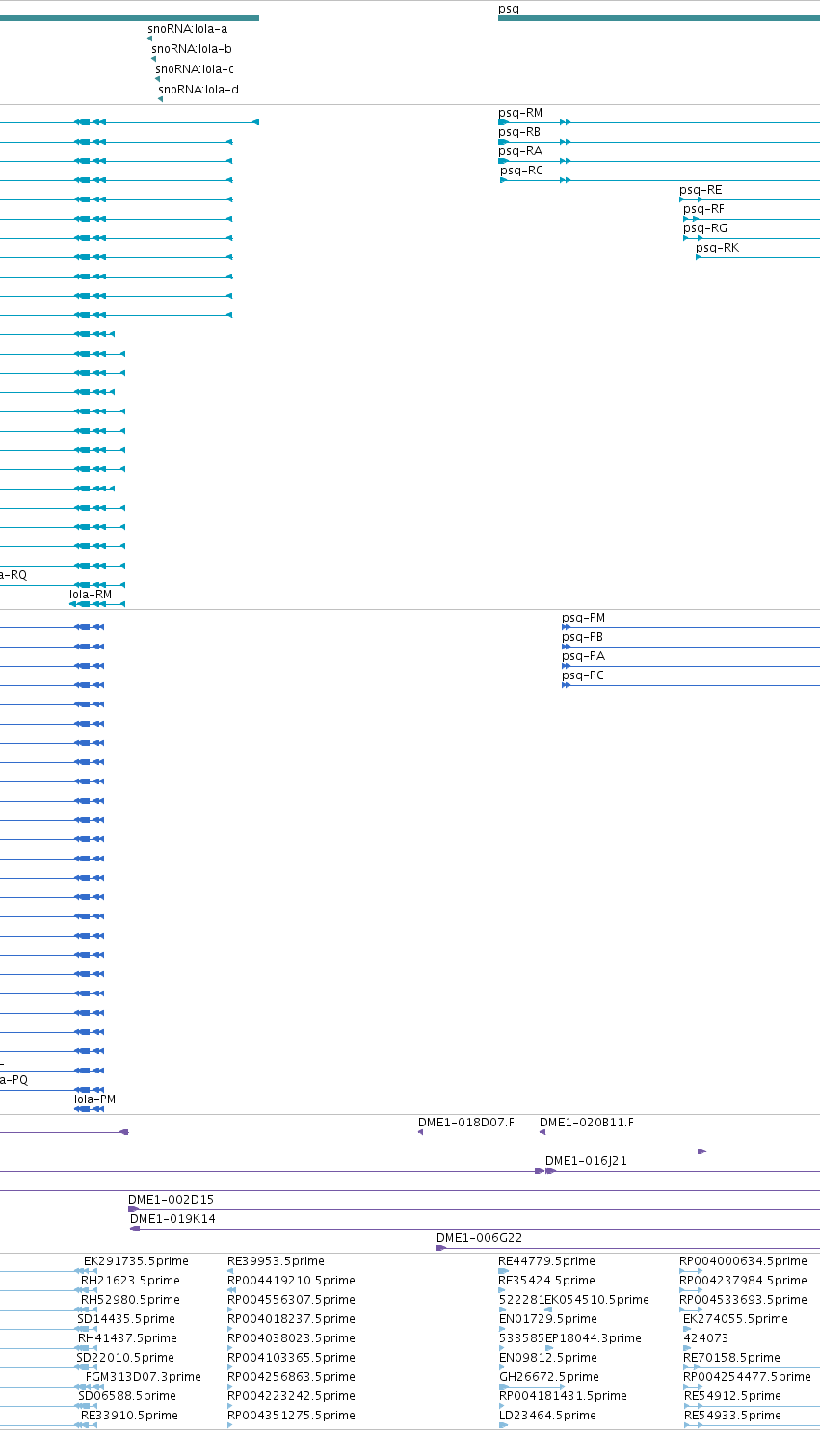Select EST SD06588.5prime
Image resolution: width=820 pixels, height=1430 pixels.
tap(127, 1396)
